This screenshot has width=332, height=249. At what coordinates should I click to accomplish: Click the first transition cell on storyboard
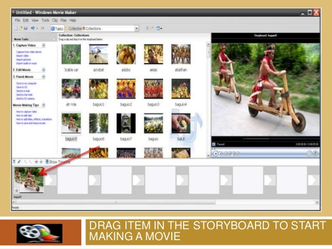(51, 180)
